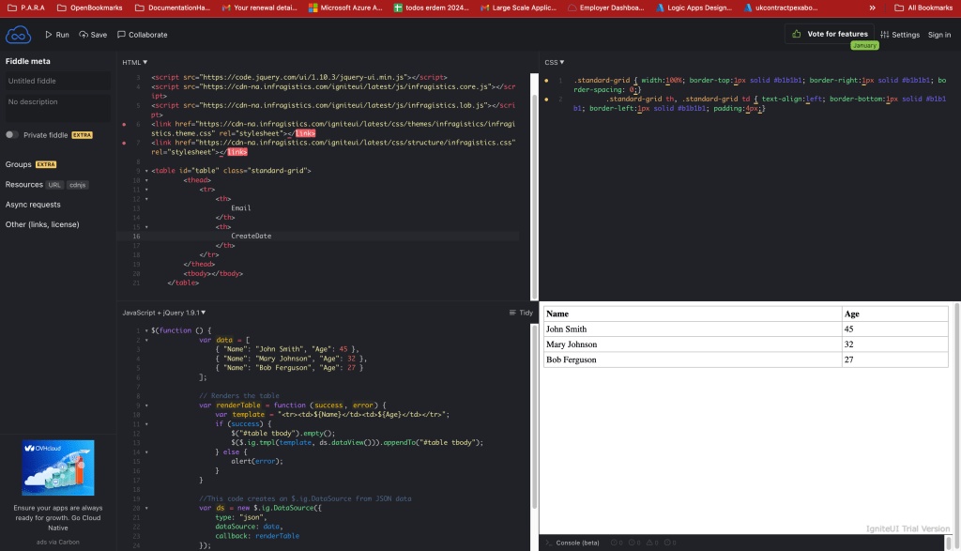The height and width of the screenshot is (551, 961).
Task: Collapse the $(function) fold arrow on JS line 1
Action: pos(146,330)
